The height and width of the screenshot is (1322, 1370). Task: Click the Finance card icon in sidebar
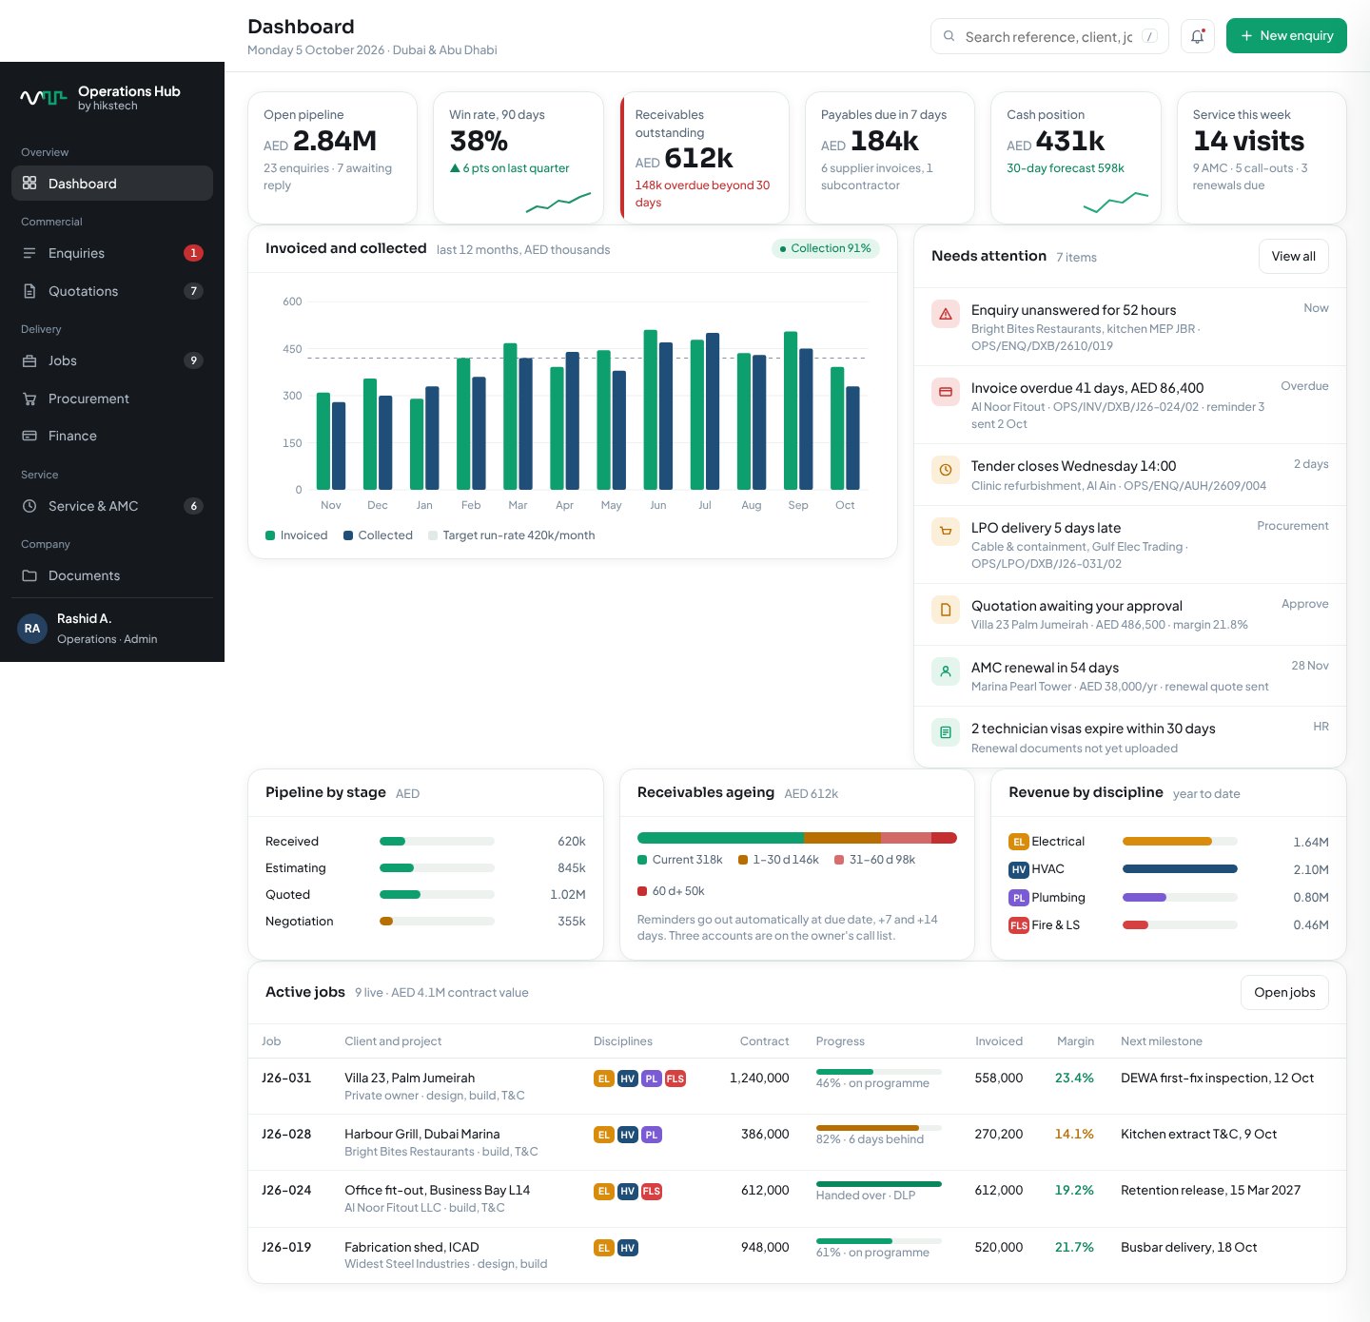[29, 436]
